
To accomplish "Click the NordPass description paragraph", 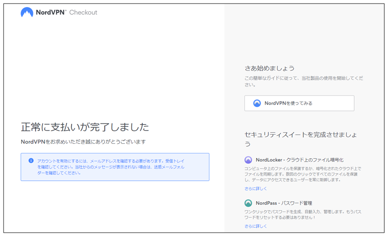I will (303, 215).
